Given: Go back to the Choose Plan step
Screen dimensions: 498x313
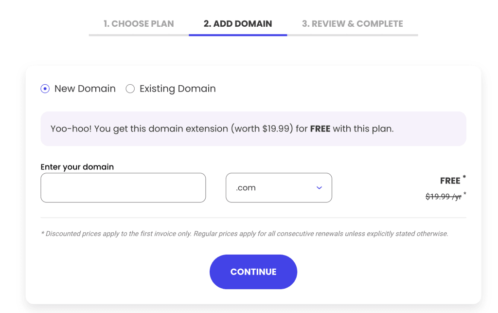Looking at the screenshot, I should pyautogui.click(x=139, y=23).
